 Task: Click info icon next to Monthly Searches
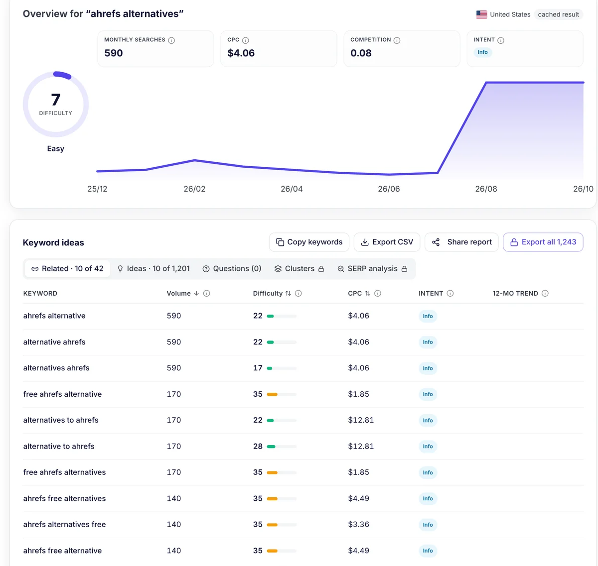click(171, 40)
